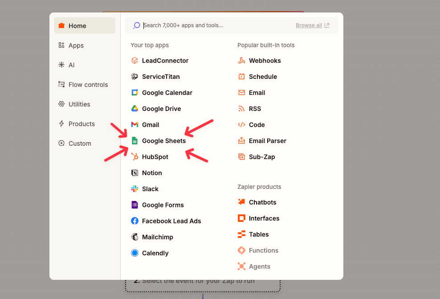440x299 pixels.
Task: Click the search magnifier icon
Action: [137, 25]
